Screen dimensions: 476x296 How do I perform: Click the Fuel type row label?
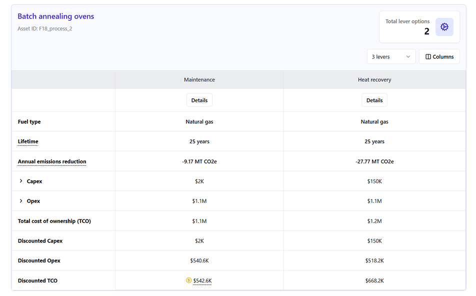29,122
